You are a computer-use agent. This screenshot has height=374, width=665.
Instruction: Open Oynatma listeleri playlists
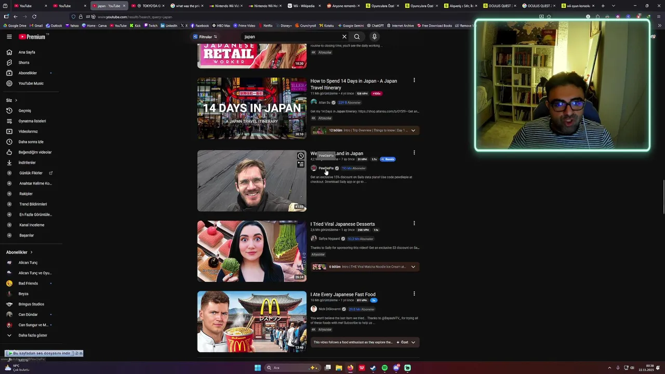(x=32, y=121)
